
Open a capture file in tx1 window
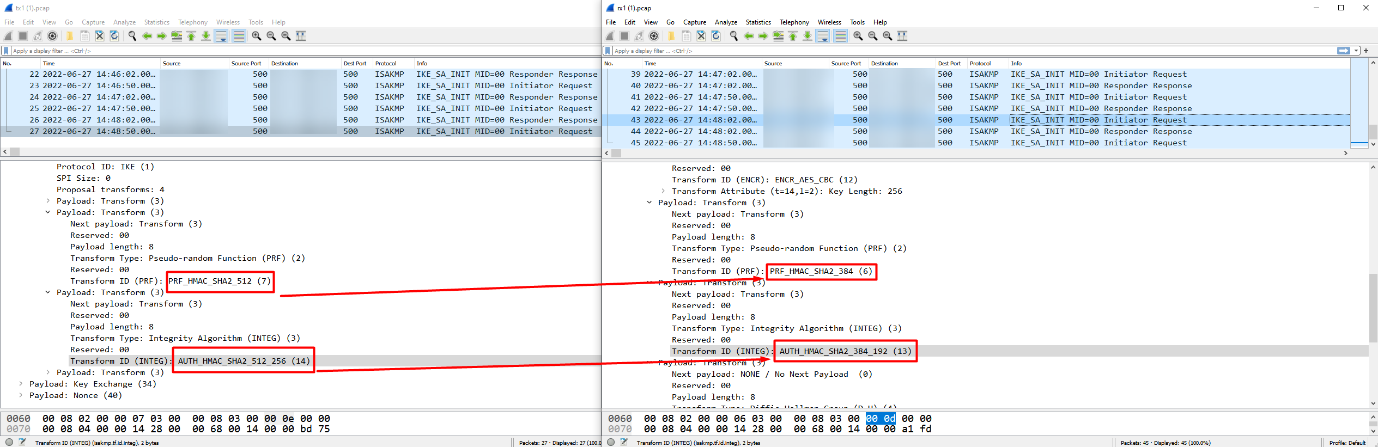(x=70, y=36)
